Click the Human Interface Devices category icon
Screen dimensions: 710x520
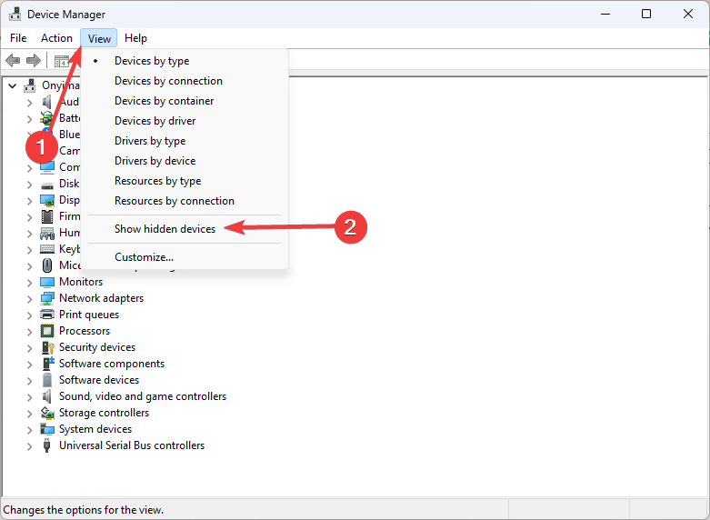point(47,234)
